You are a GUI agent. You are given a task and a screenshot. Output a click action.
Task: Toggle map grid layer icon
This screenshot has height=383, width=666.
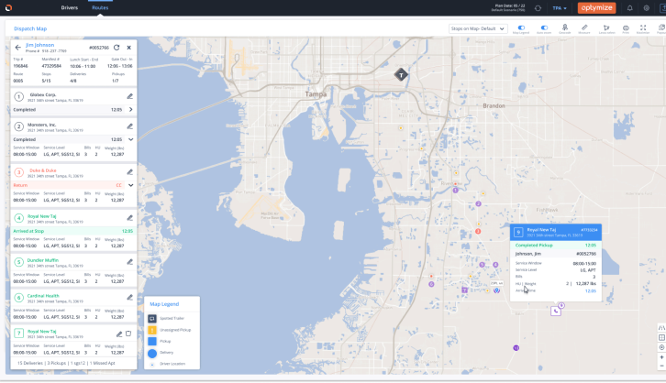pos(661,337)
